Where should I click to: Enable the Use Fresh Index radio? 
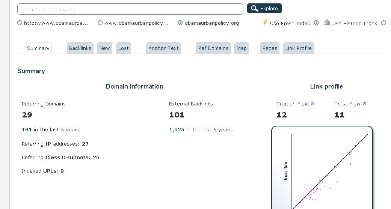point(316,23)
